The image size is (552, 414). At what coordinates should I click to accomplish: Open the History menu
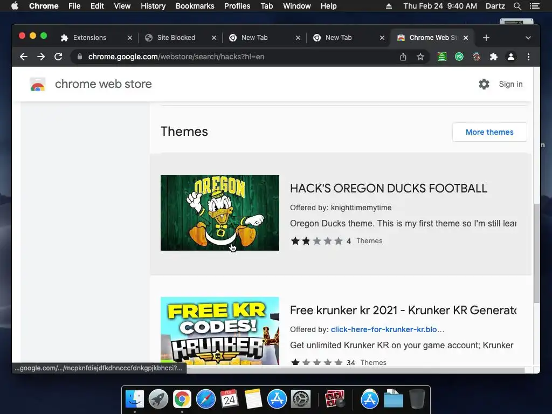pos(153,6)
